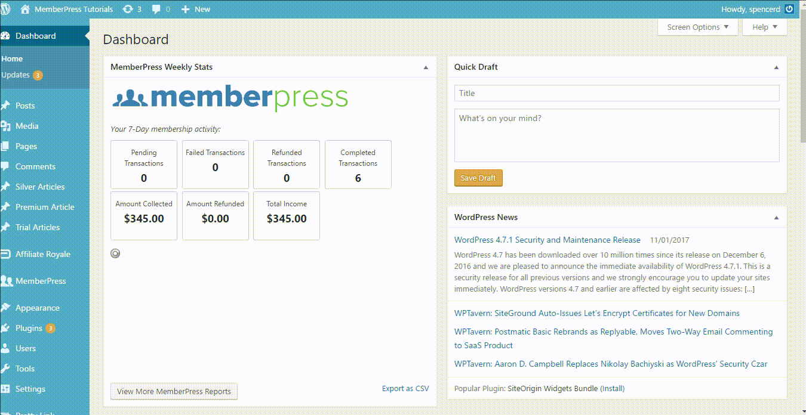
Task: Click the Pages icon in the sidebar
Action: (5, 146)
